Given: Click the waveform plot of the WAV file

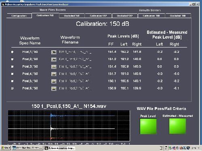Looking at the screenshot, I should [x=69, y=126].
